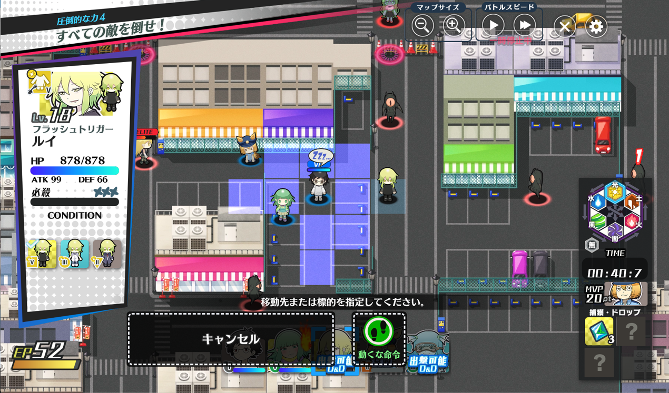Open the settings gear menu
Viewport: 669px width, 393px height.
[596, 26]
